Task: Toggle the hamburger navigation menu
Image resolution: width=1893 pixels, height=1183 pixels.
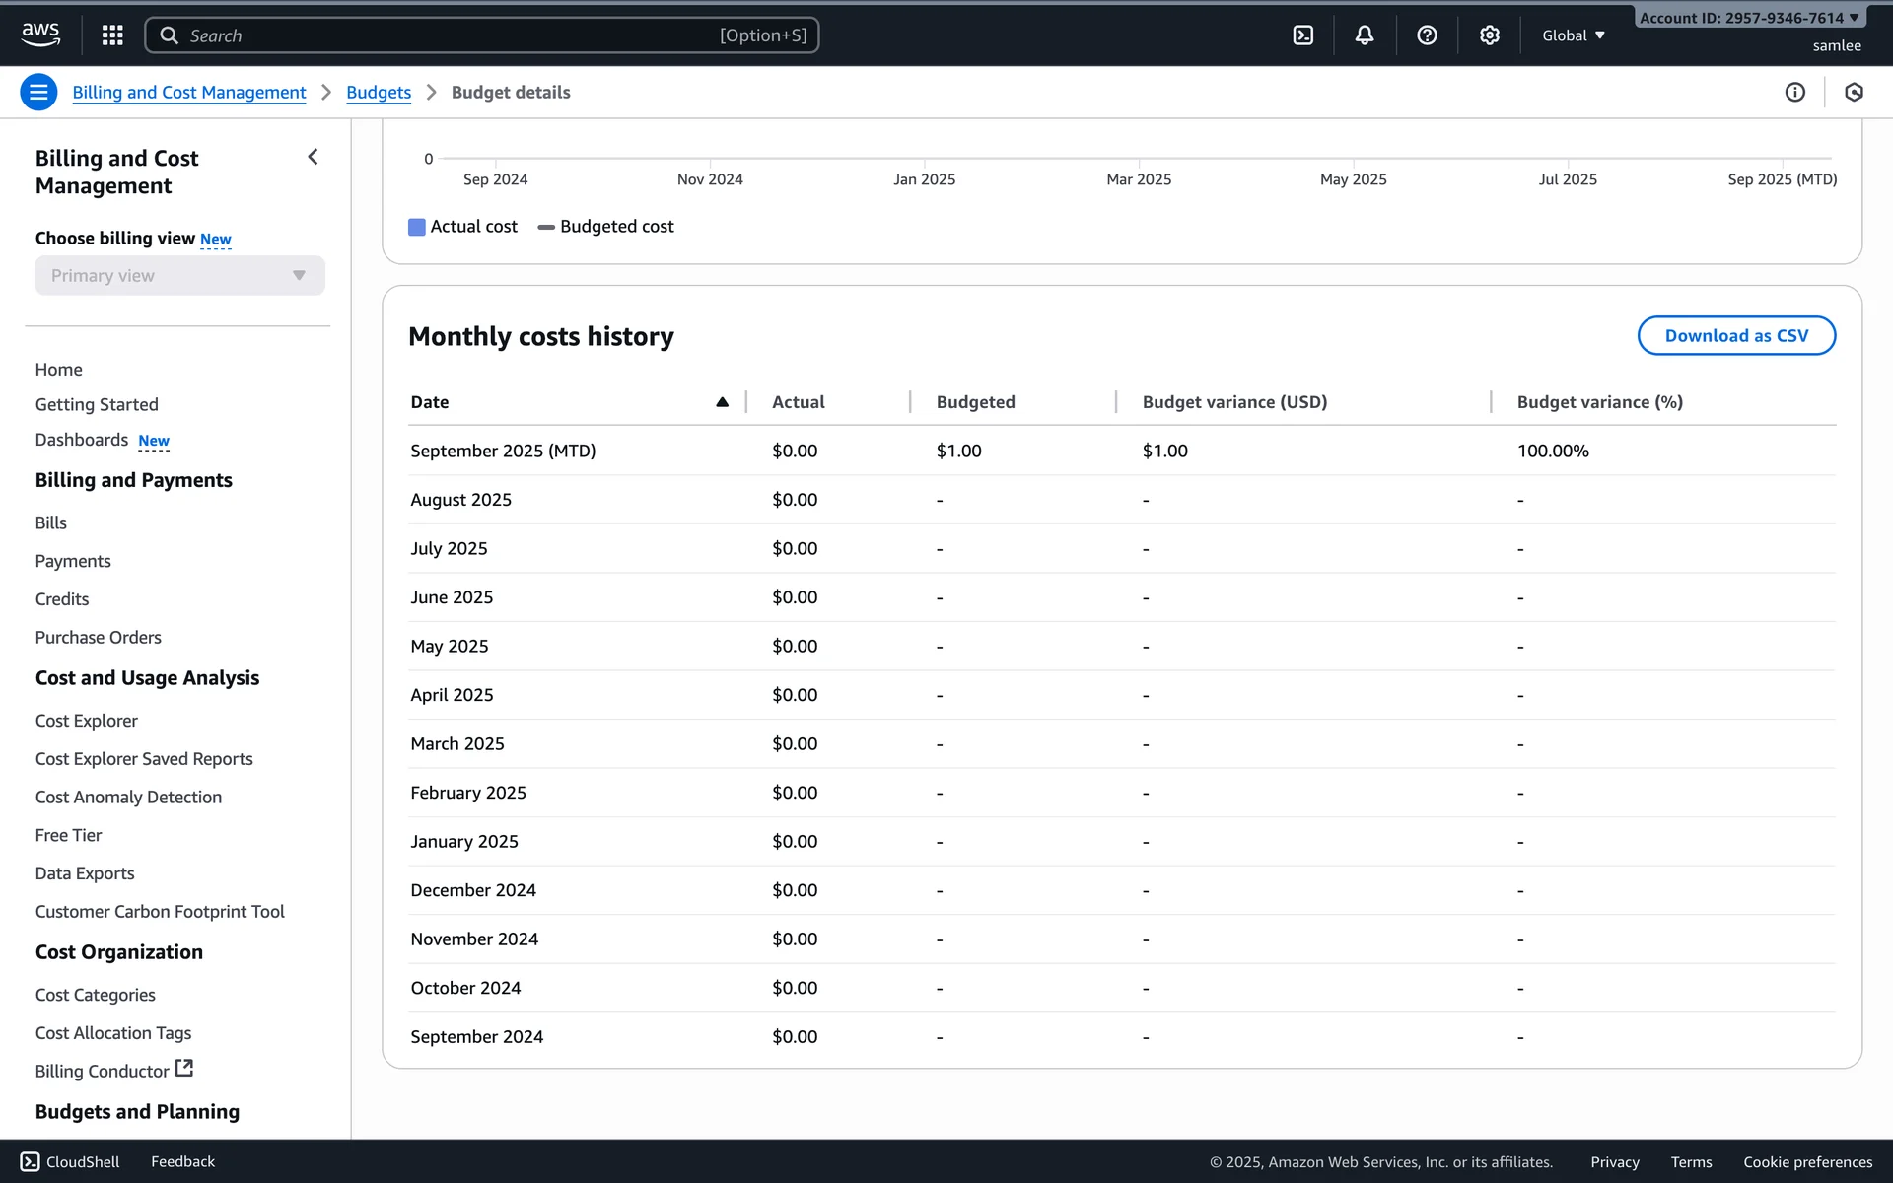Action: (38, 92)
